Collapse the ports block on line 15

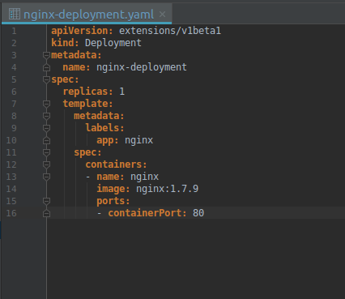click(46, 201)
